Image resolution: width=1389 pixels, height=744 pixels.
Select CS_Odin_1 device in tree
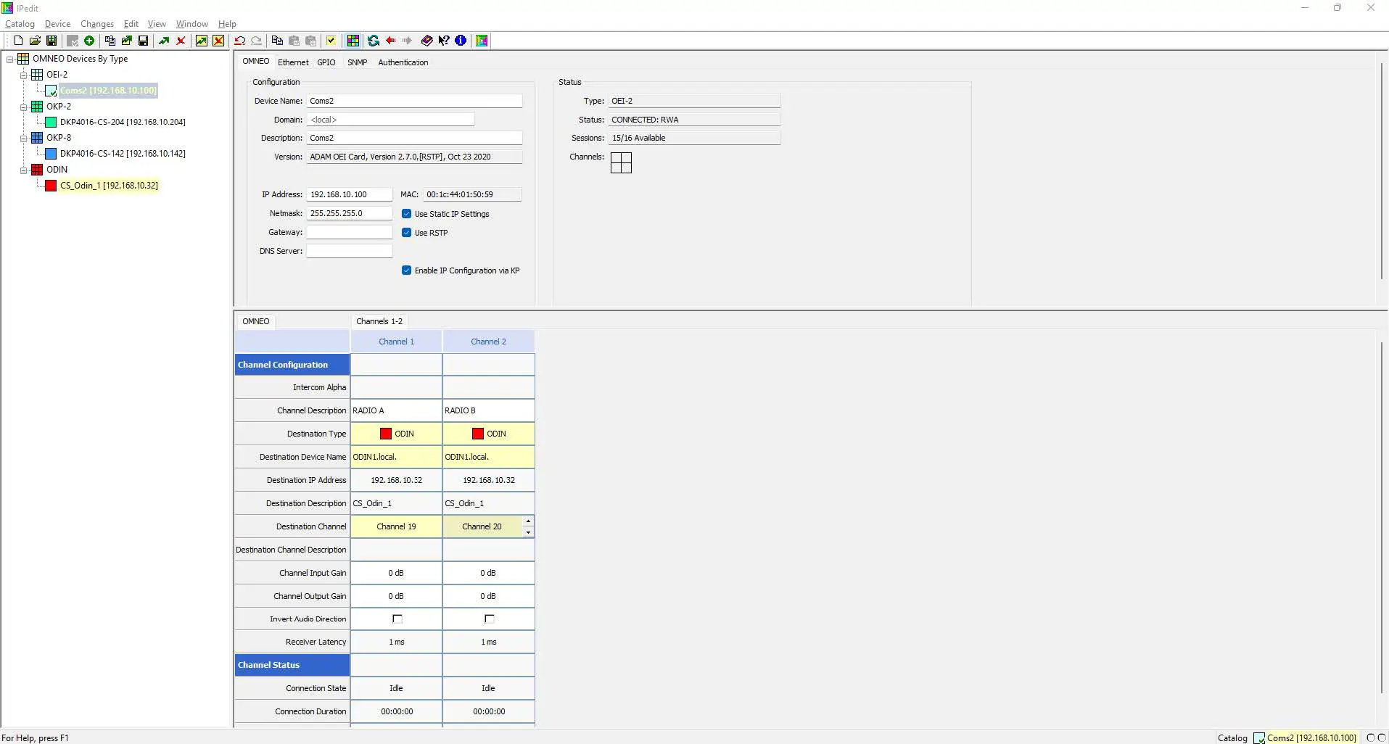point(108,186)
